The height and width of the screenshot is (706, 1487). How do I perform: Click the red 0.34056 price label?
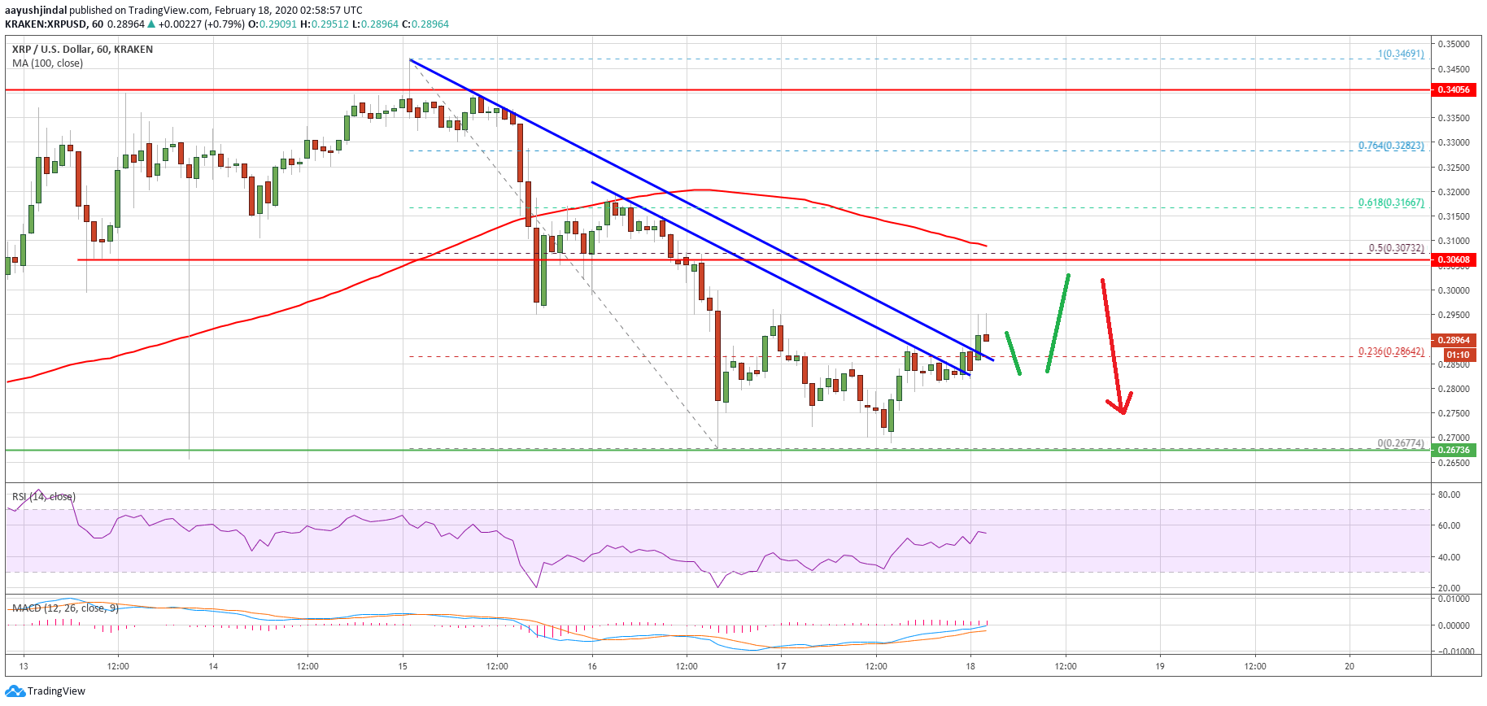coord(1454,89)
